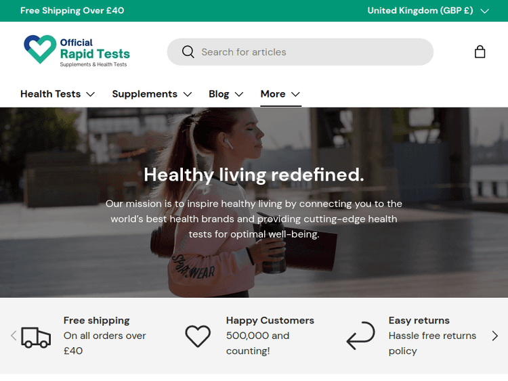Click the Free shipping on all orders text

(x=104, y=336)
